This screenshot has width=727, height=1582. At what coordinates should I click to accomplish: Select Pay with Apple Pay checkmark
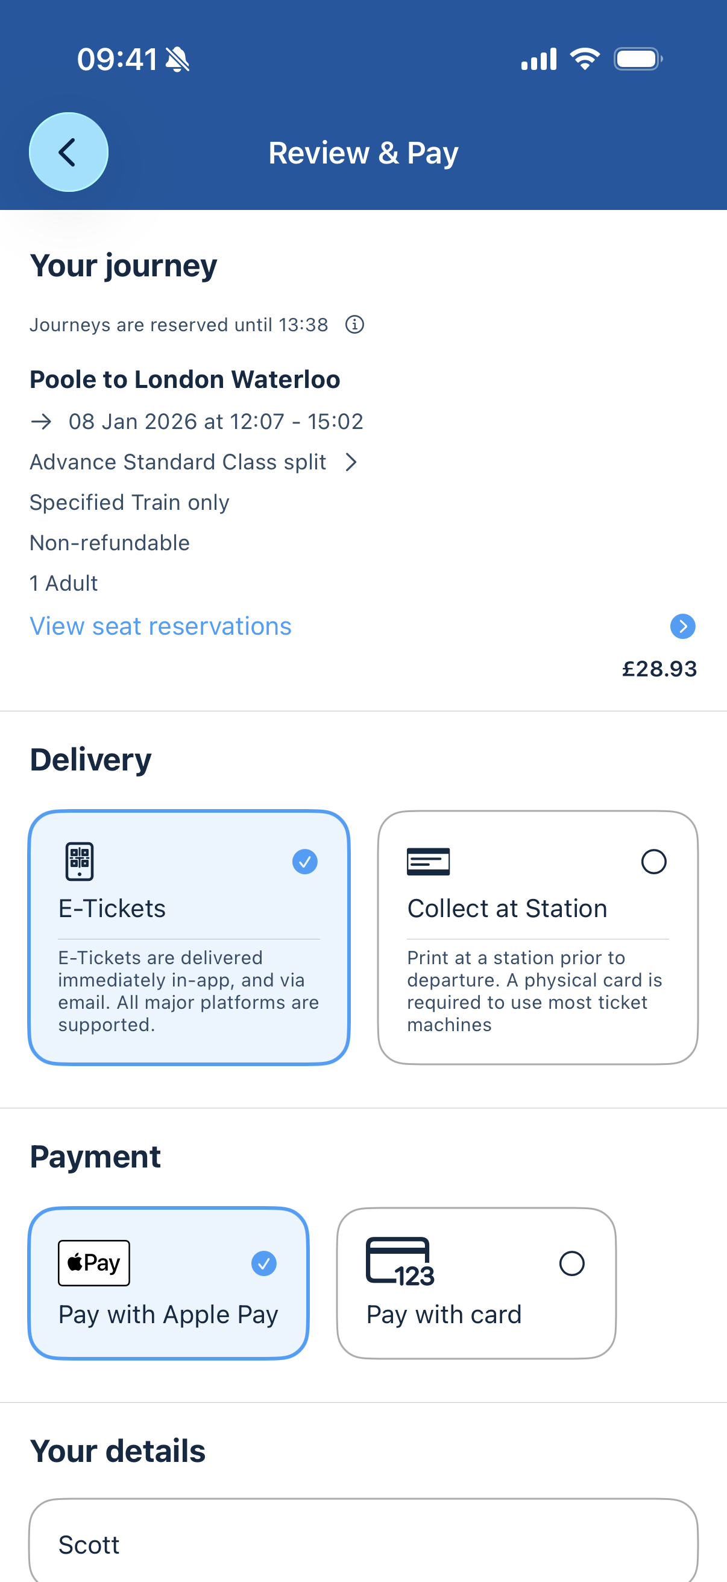[264, 1263]
